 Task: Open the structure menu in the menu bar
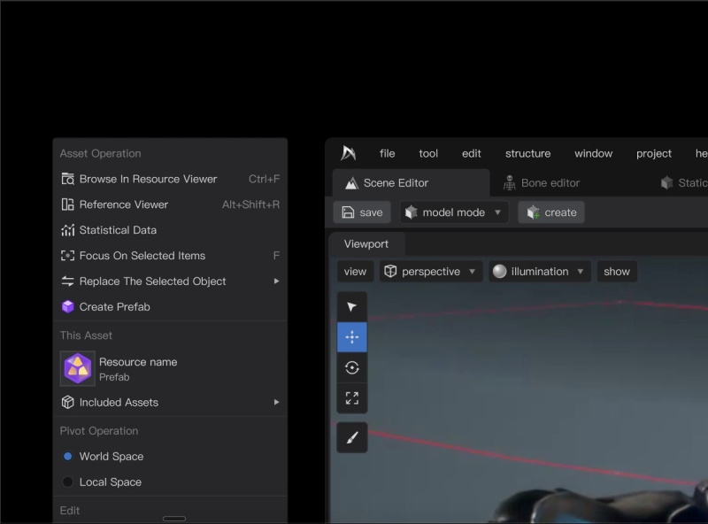527,153
